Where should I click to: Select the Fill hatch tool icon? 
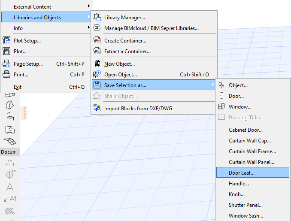(9, 211)
